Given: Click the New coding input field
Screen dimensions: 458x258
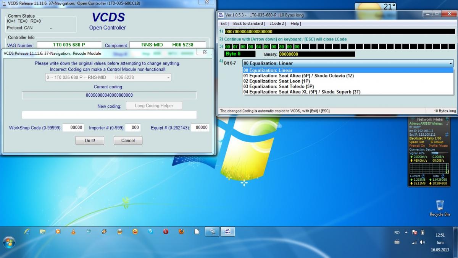Looking at the screenshot, I should click(x=109, y=115).
